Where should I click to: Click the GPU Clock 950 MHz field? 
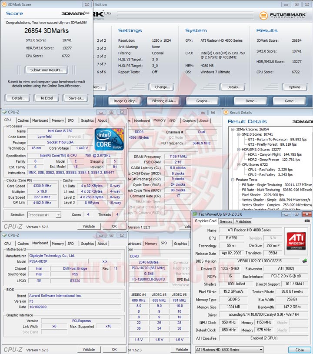point(229,322)
